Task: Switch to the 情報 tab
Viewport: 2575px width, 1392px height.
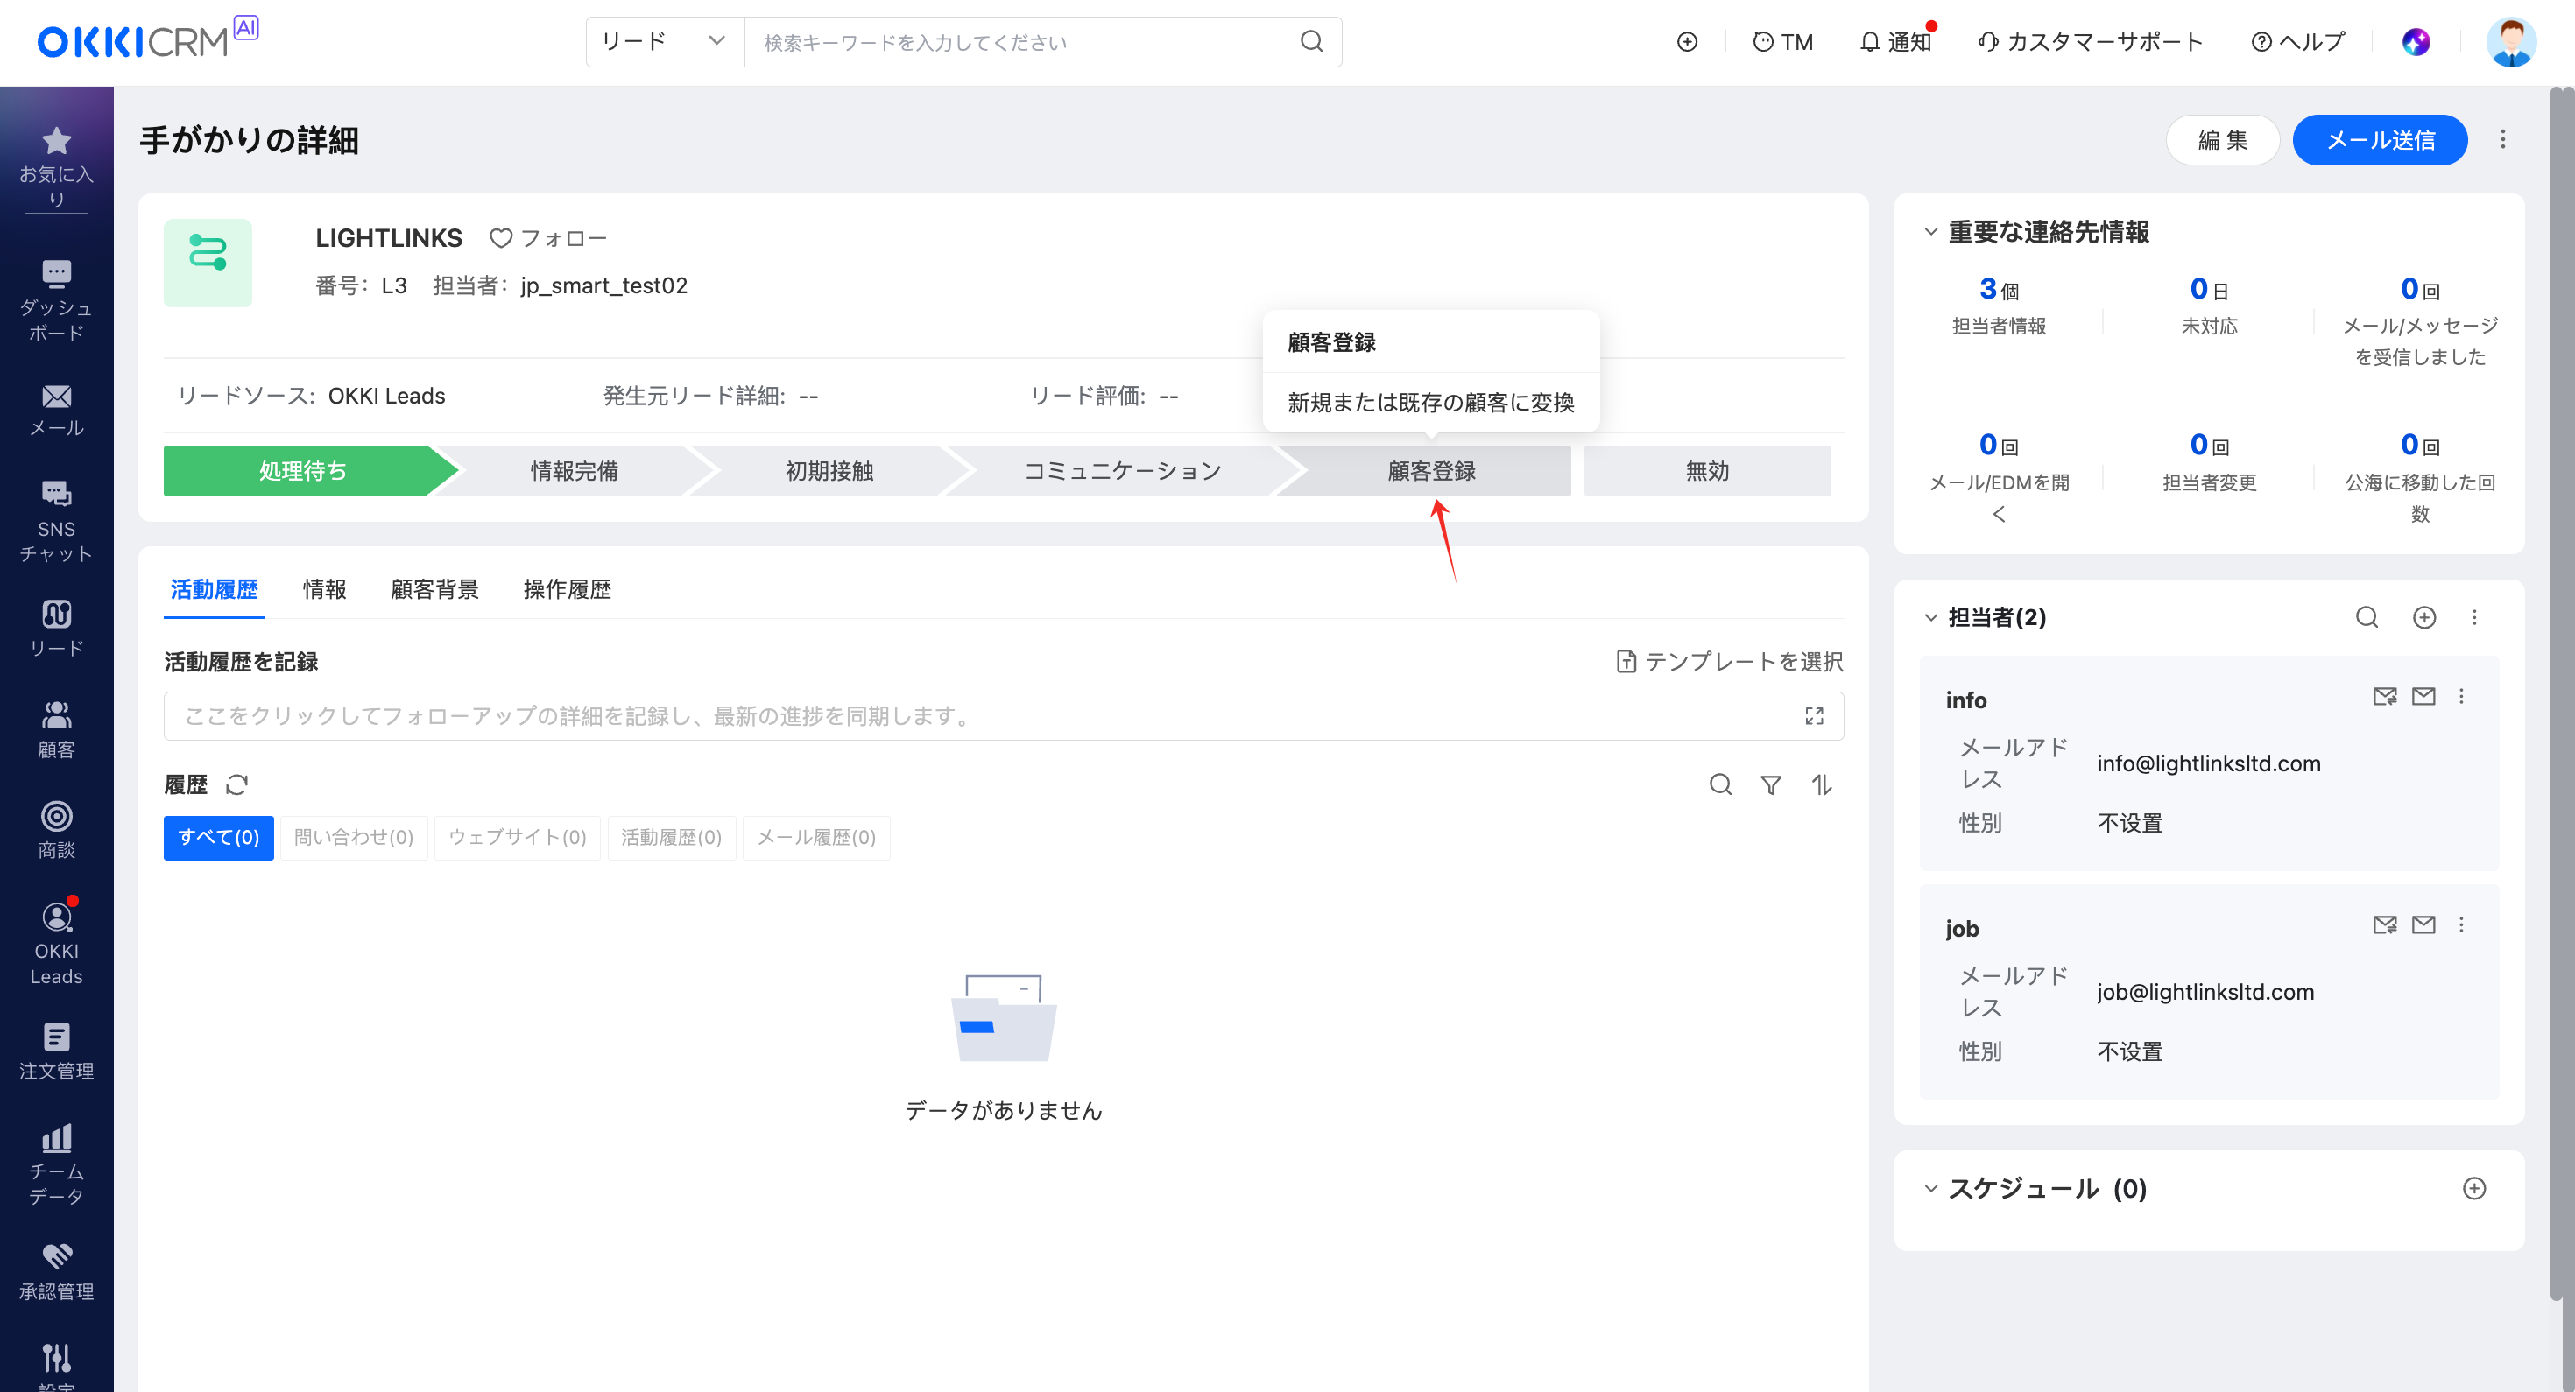Action: point(324,588)
